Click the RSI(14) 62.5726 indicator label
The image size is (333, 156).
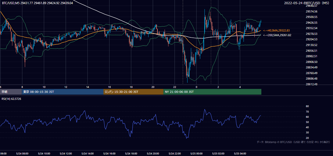click(11, 99)
